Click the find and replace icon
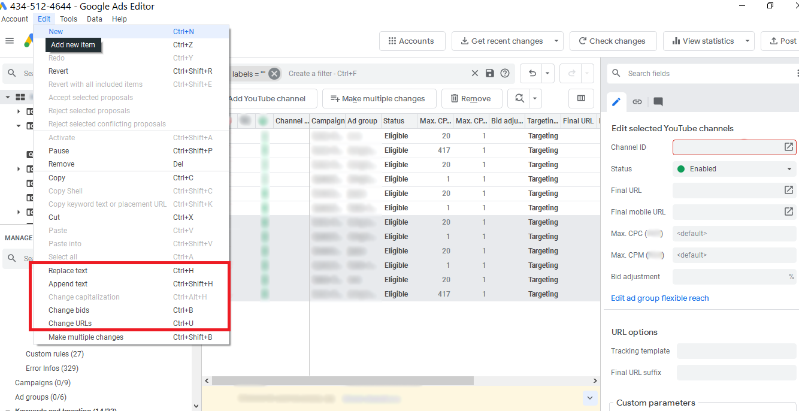Viewport: 799px width, 411px height. [519, 98]
